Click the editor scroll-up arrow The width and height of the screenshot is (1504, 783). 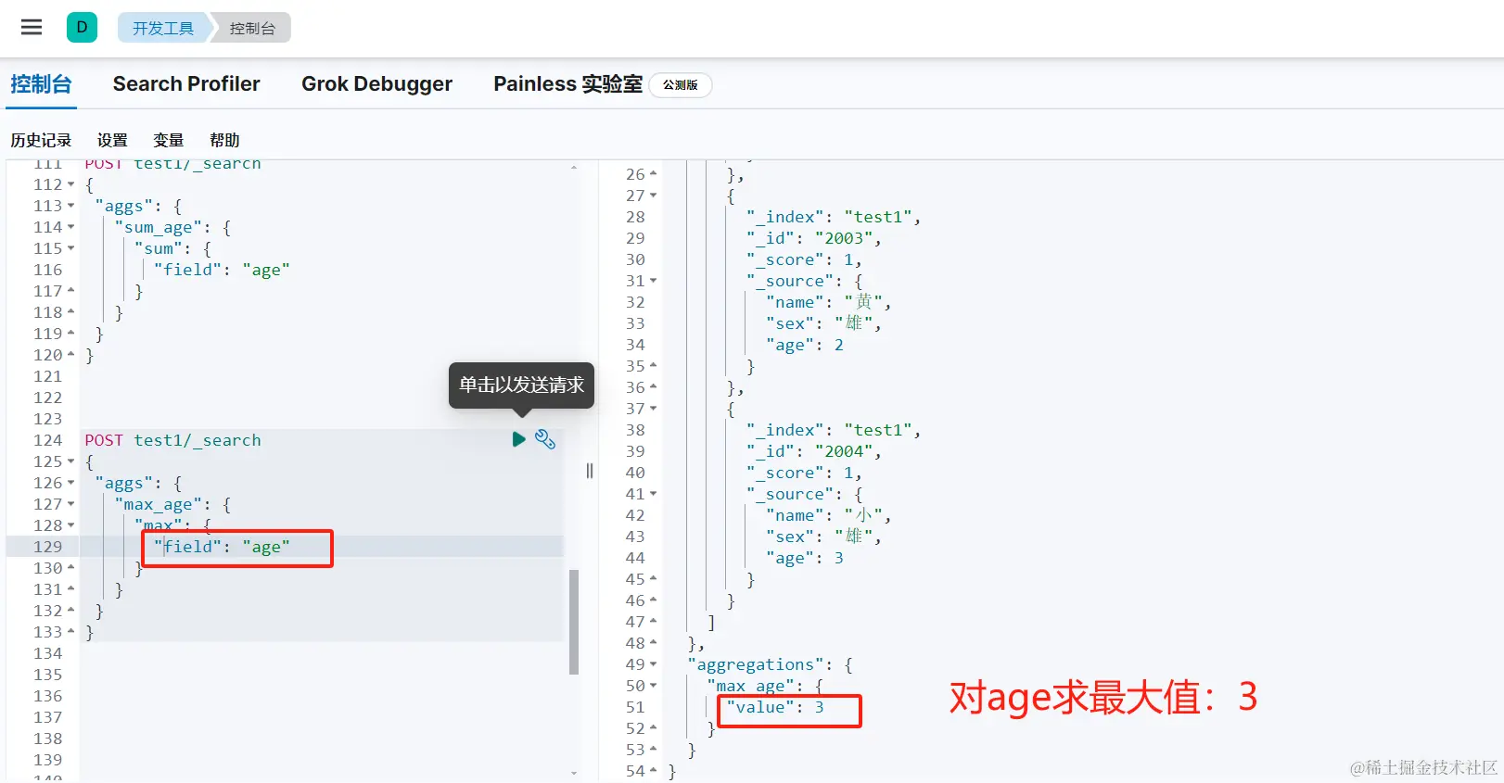(x=574, y=168)
